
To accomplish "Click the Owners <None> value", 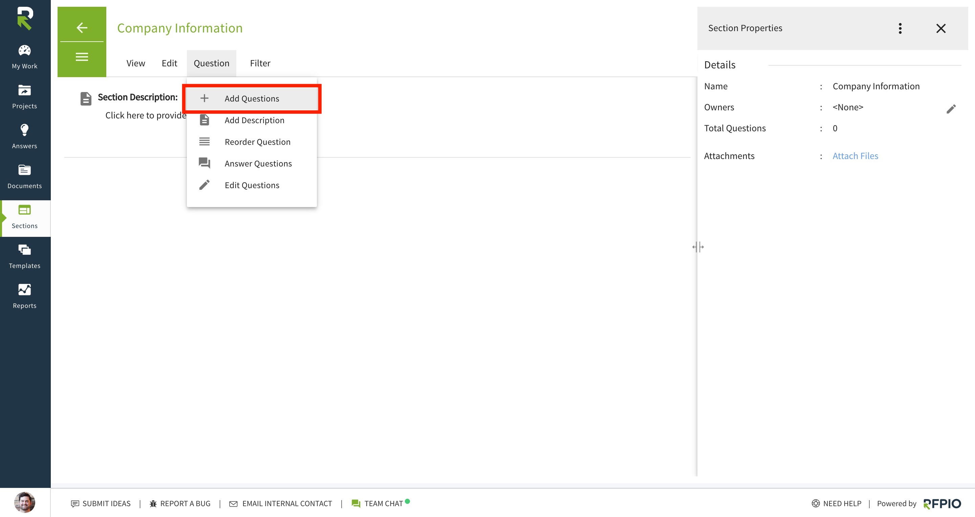I will 848,107.
